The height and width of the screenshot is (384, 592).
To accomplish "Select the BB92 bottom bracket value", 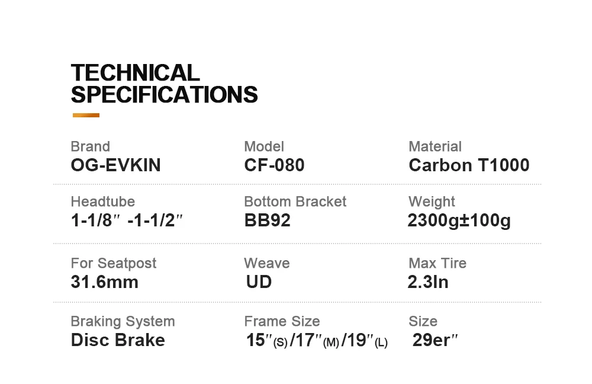I will 268,221.
